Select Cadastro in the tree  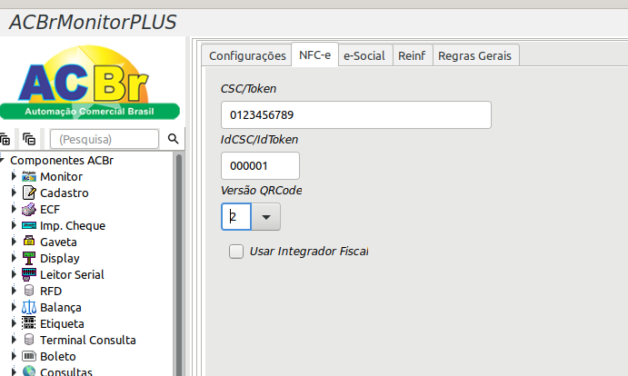click(x=65, y=193)
